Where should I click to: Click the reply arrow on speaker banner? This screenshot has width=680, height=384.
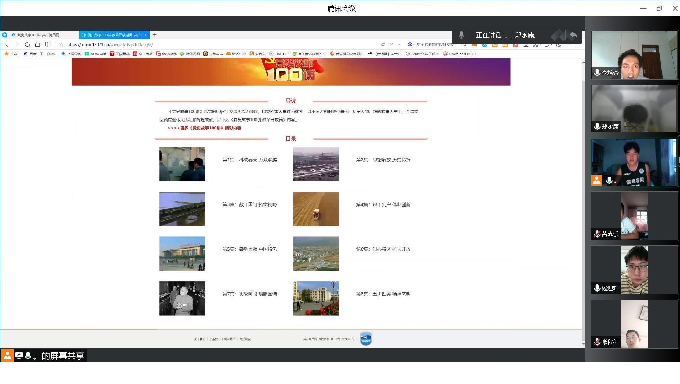coord(573,35)
